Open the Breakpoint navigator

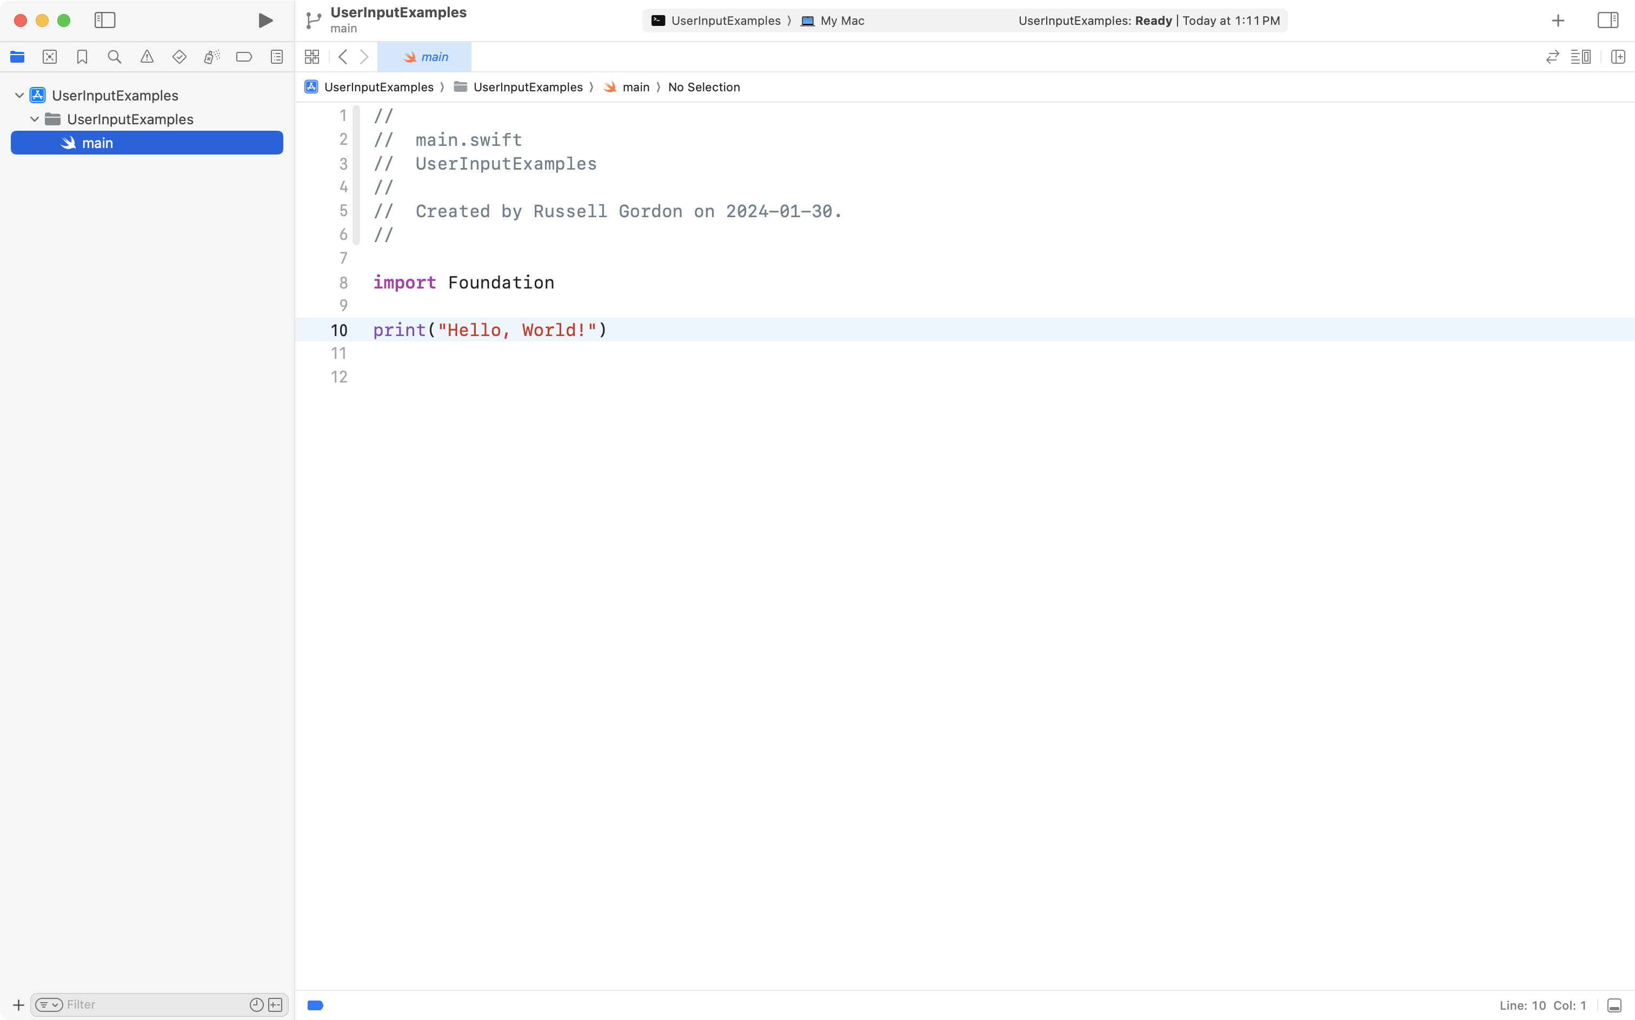244,57
